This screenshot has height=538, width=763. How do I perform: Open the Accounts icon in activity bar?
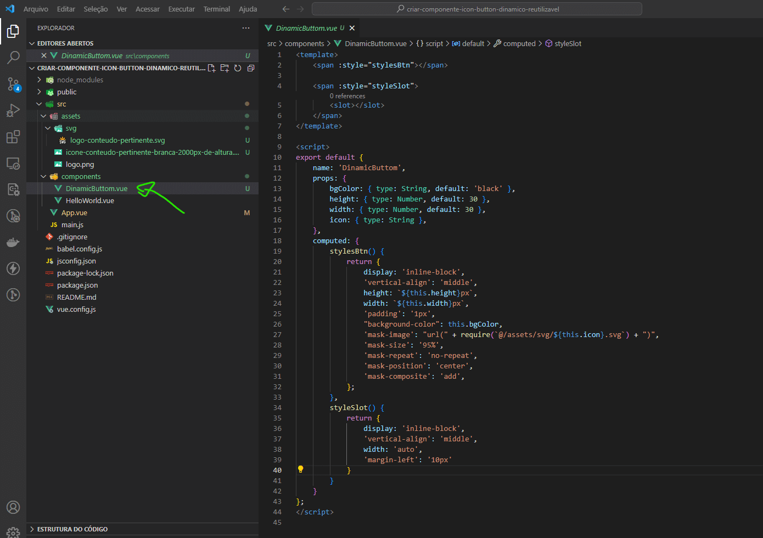click(x=13, y=507)
